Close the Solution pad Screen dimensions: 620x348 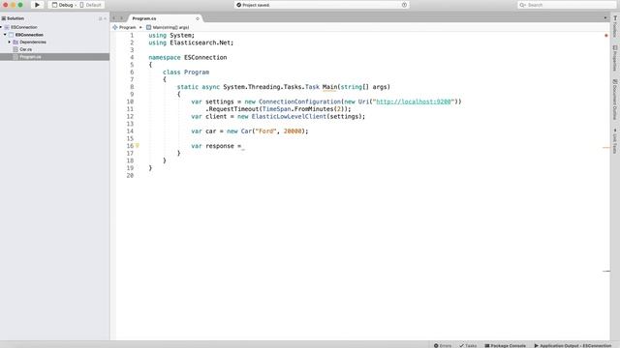click(105, 18)
